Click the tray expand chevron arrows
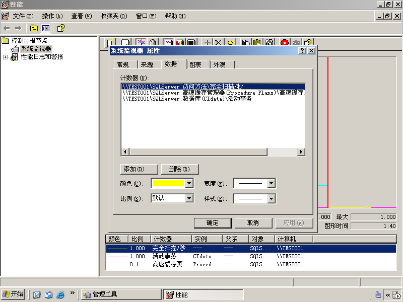Viewport: 403px width, 302px height. (387, 295)
